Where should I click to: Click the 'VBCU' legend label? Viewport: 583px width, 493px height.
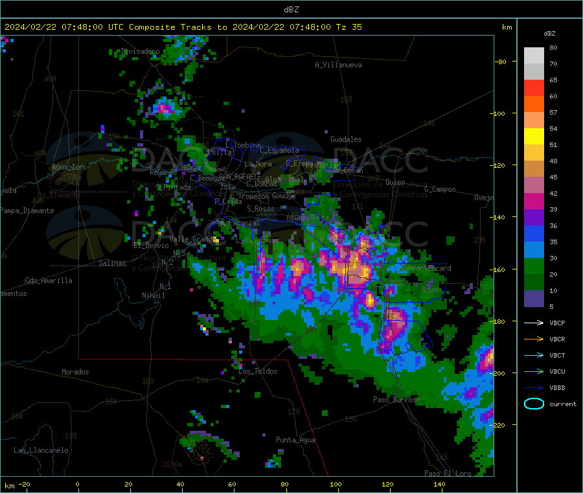pyautogui.click(x=557, y=371)
